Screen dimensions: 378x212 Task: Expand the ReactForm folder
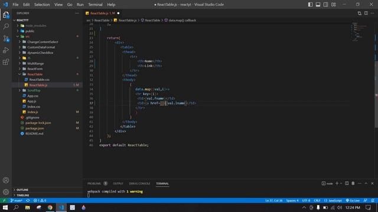click(35, 69)
